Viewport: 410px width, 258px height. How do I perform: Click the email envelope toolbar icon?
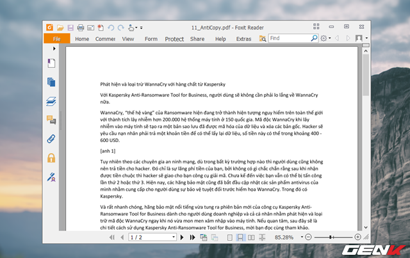pyautogui.click(x=91, y=28)
